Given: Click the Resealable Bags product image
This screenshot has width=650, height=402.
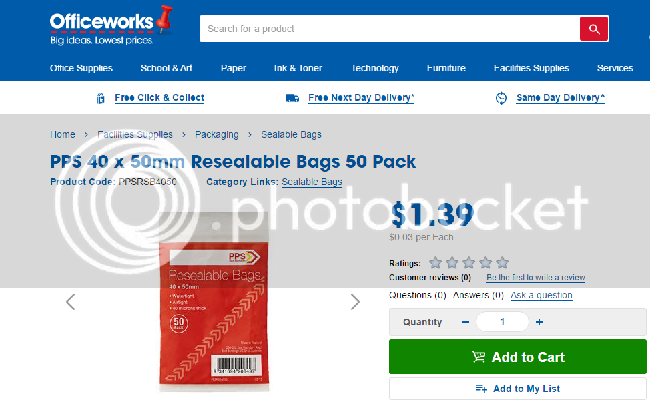Looking at the screenshot, I should click(x=214, y=302).
